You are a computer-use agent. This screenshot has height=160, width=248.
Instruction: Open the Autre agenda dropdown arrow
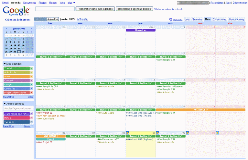(x=32, y=77)
